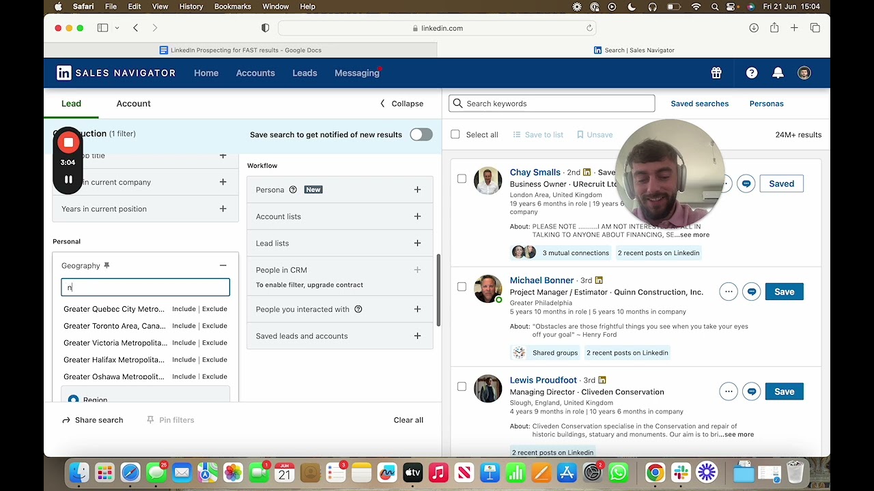Open Google Chrome from the dock

point(655,472)
